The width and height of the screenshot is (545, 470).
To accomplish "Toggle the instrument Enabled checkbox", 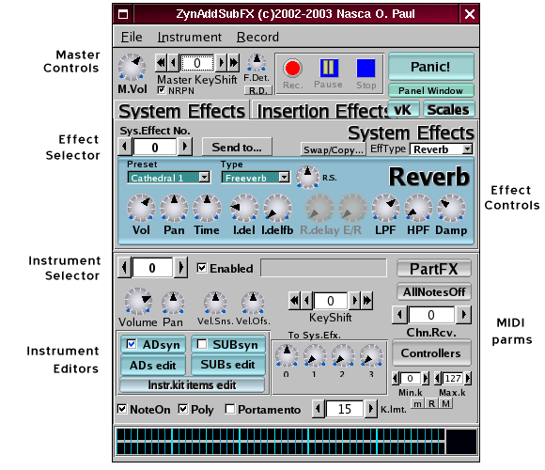I will pos(202,268).
